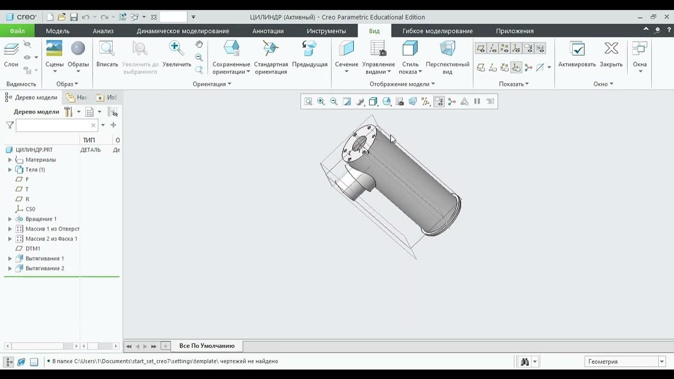Click refit icon in the graphics toolbar
Viewport: 674px width, 379px height.
click(x=308, y=102)
